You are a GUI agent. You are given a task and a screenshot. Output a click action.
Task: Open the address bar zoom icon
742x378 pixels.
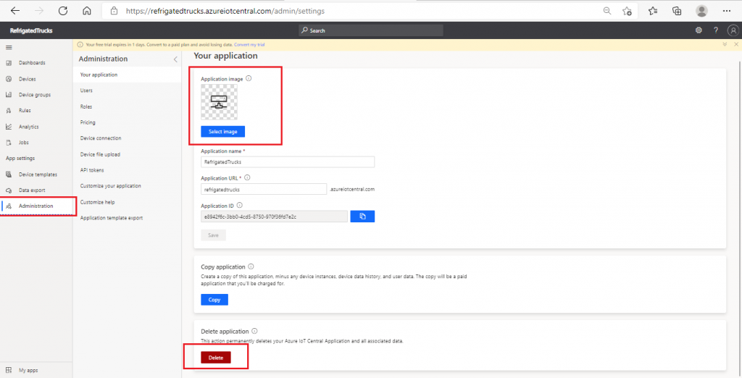(607, 11)
